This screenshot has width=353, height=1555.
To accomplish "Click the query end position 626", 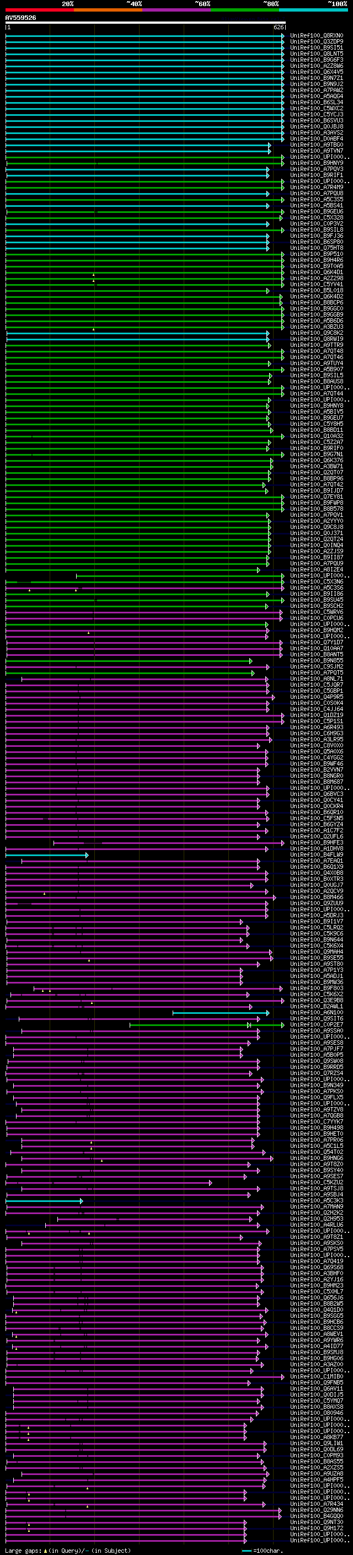I will pyautogui.click(x=279, y=27).
